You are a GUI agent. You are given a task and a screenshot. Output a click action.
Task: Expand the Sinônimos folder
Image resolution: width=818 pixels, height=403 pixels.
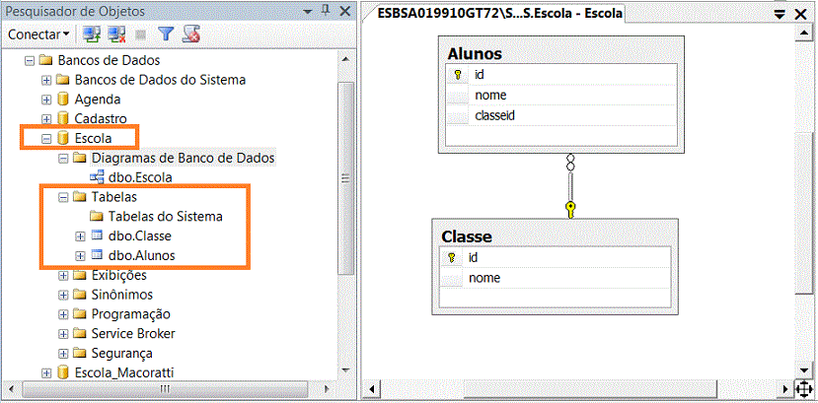pos(63,295)
